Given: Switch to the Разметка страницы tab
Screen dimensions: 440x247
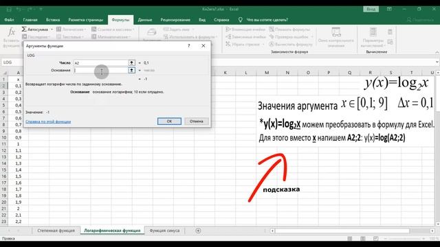Looking at the screenshot, I should tap(85, 20).
